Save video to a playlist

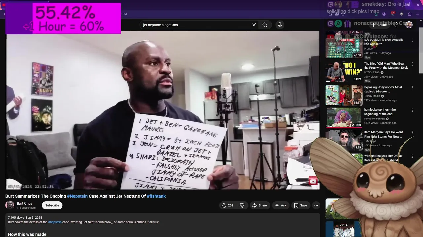coord(300,205)
